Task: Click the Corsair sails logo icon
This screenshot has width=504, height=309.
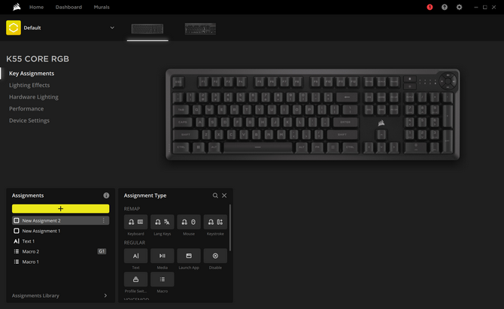Action: pyautogui.click(x=17, y=7)
